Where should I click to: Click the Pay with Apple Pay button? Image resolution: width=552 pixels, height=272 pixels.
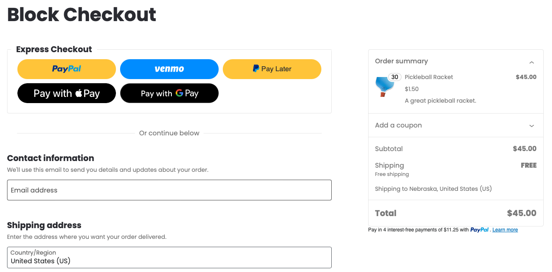pos(66,93)
